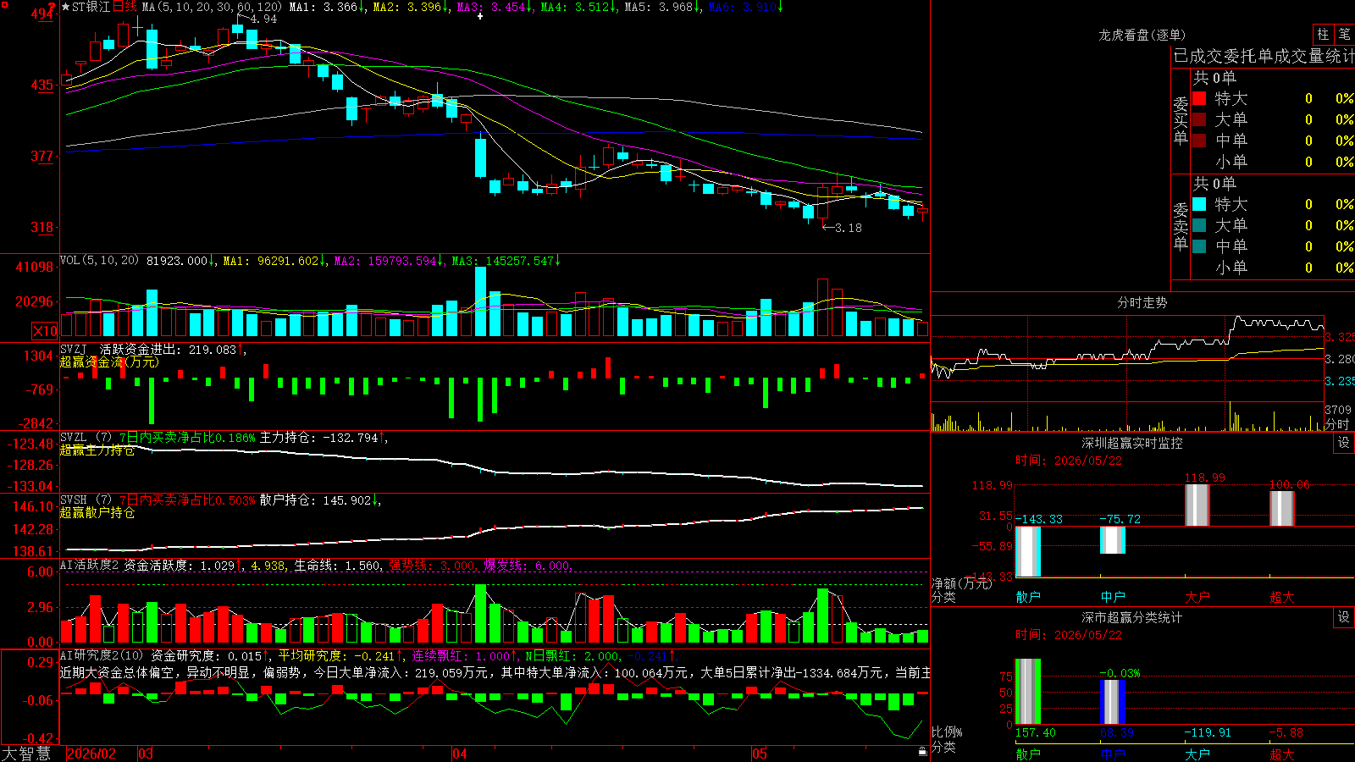Click the red question mark above the price axis
The width and height of the screenshot is (1355, 762).
click(53, 8)
